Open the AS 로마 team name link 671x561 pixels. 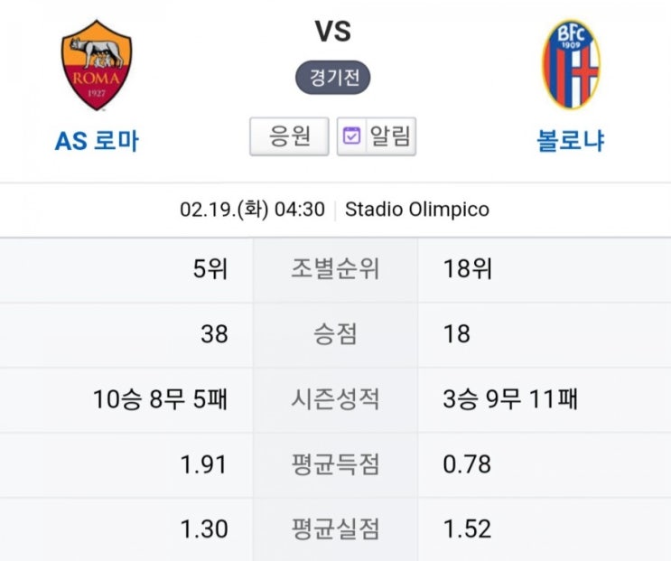click(97, 141)
